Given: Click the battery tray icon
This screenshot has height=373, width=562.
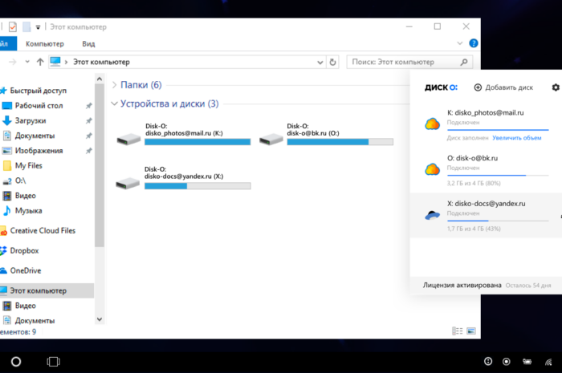Looking at the screenshot, I should point(527,362).
